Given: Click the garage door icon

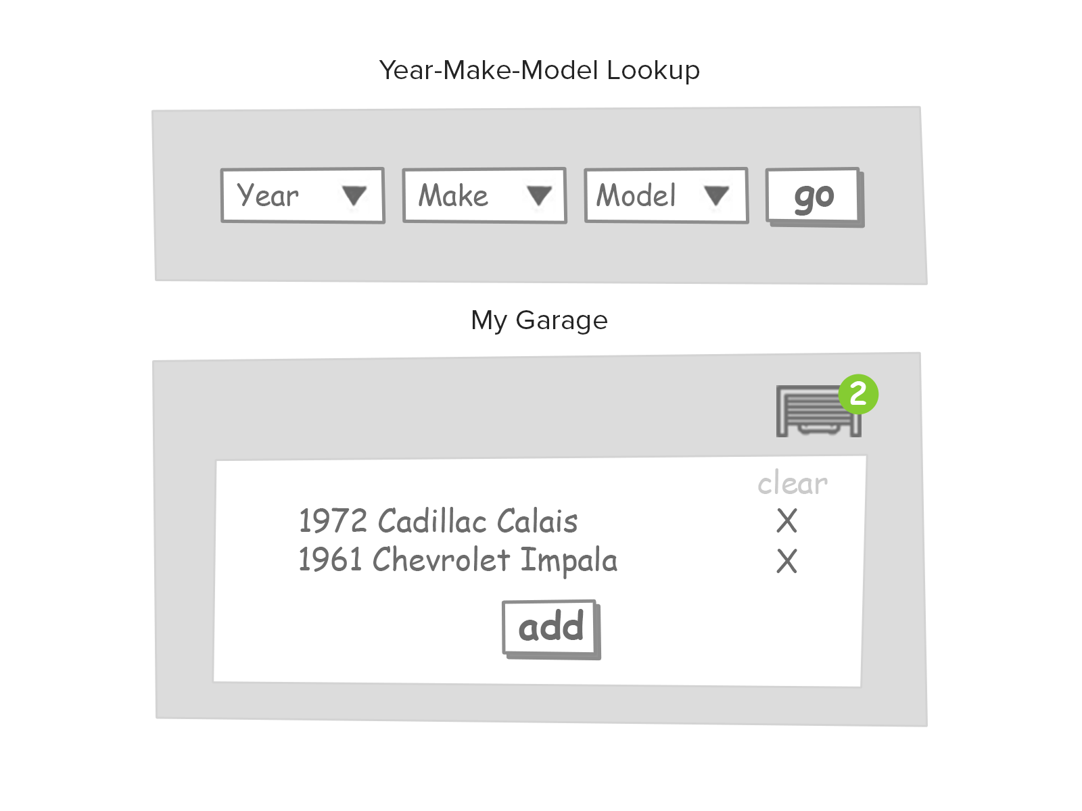Looking at the screenshot, I should coord(815,412).
